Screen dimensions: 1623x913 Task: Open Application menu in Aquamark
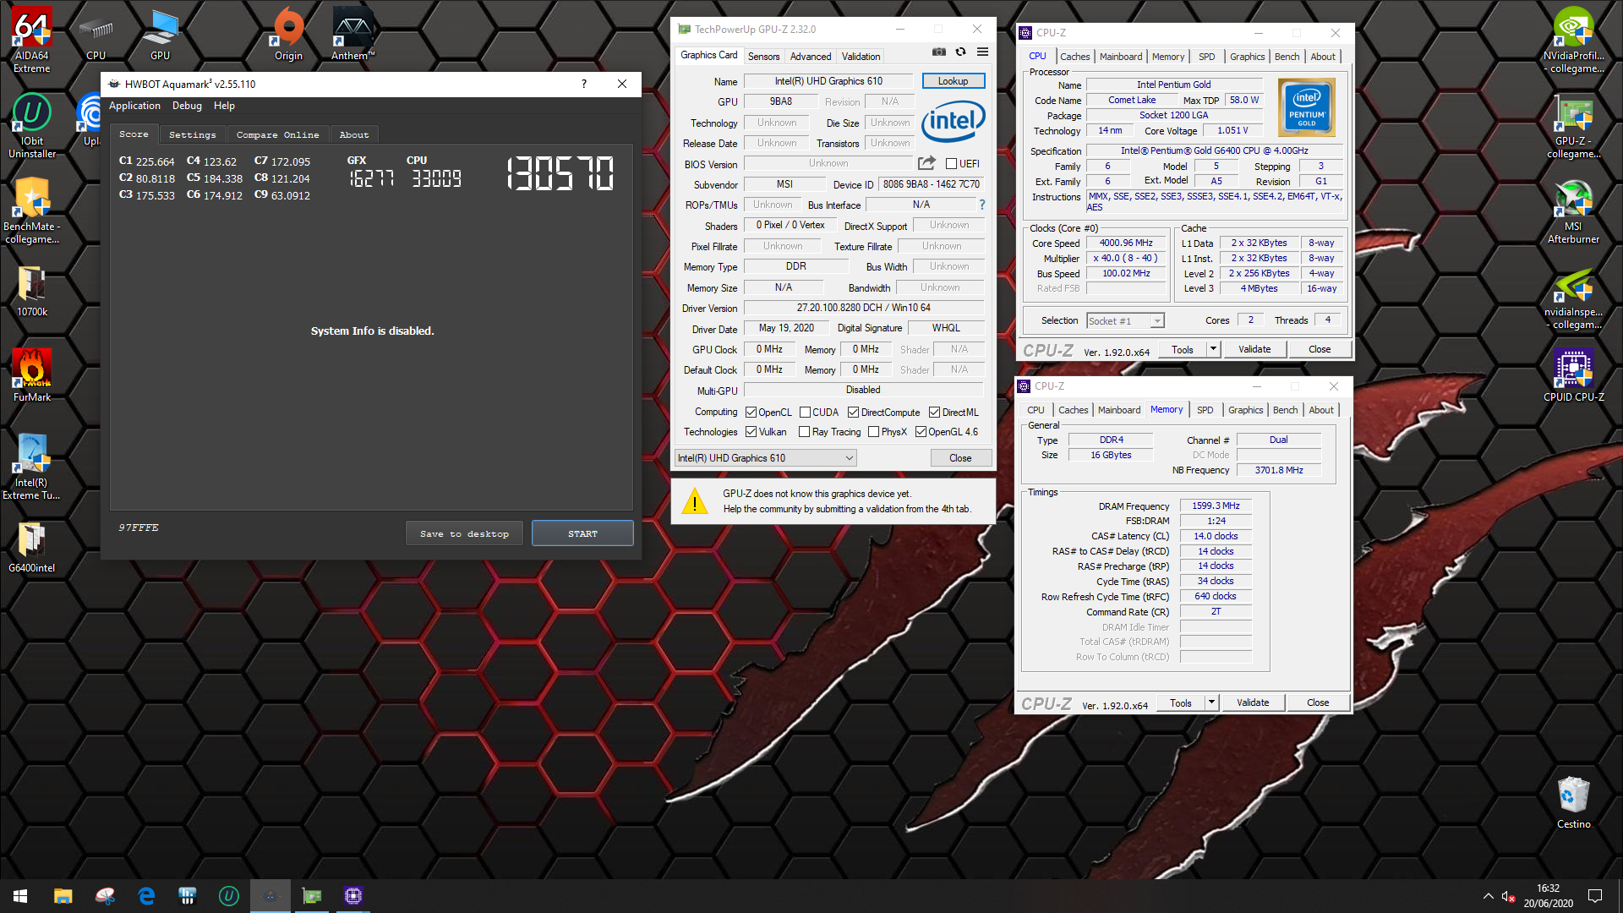click(x=134, y=106)
